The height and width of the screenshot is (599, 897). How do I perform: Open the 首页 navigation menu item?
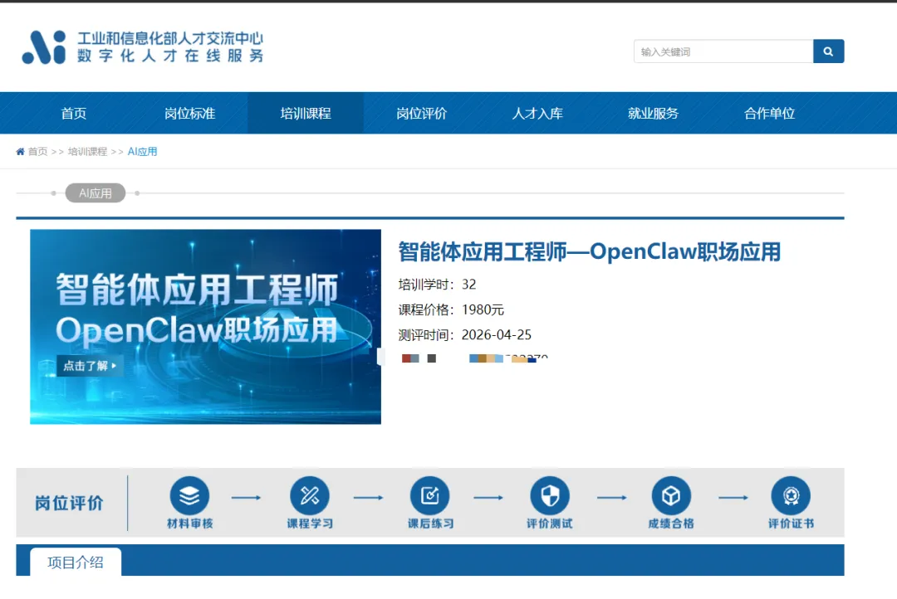click(74, 113)
